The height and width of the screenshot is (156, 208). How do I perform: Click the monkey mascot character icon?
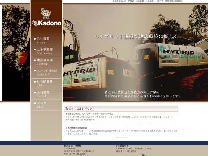(x=46, y=14)
